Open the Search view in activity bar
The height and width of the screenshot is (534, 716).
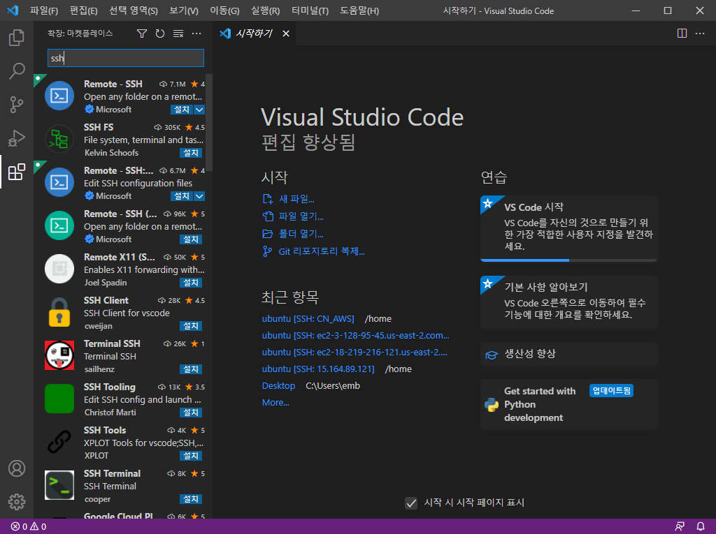pyautogui.click(x=17, y=71)
